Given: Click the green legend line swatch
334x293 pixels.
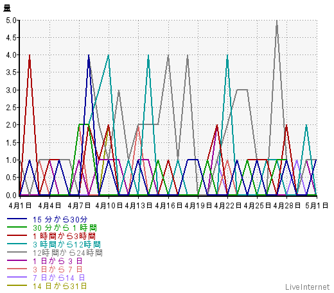Looking at the screenshot, I should (17, 227).
